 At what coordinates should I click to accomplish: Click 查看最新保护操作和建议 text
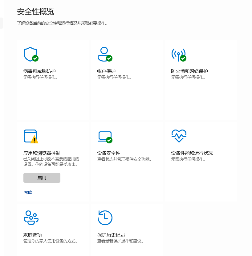click(120, 241)
